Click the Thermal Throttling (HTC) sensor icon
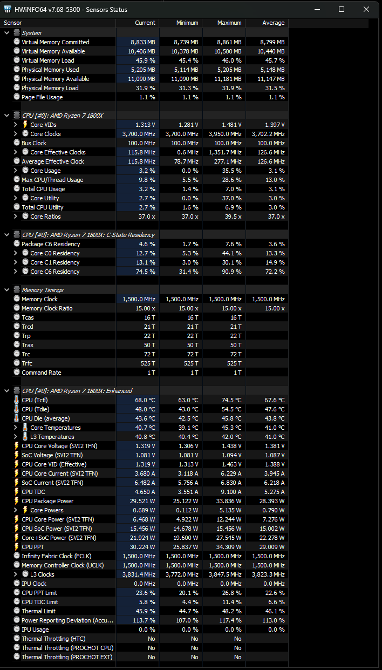 [x=17, y=639]
